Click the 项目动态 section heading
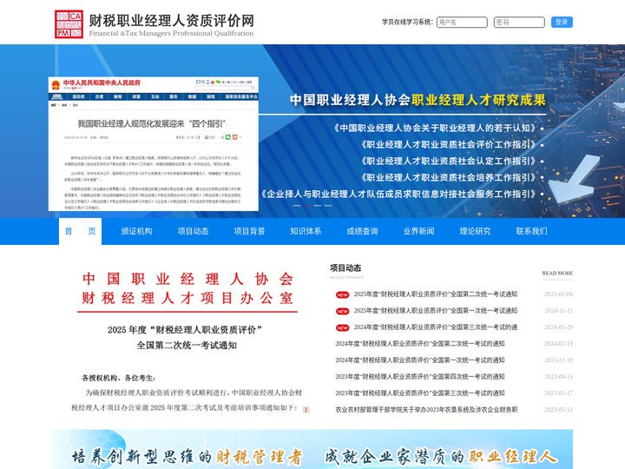Viewport: 625px width, 469px height. [345, 268]
